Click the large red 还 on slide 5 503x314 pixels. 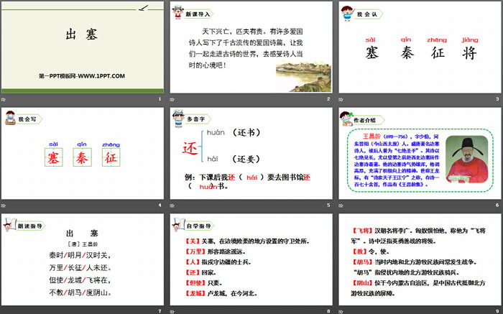190,149
